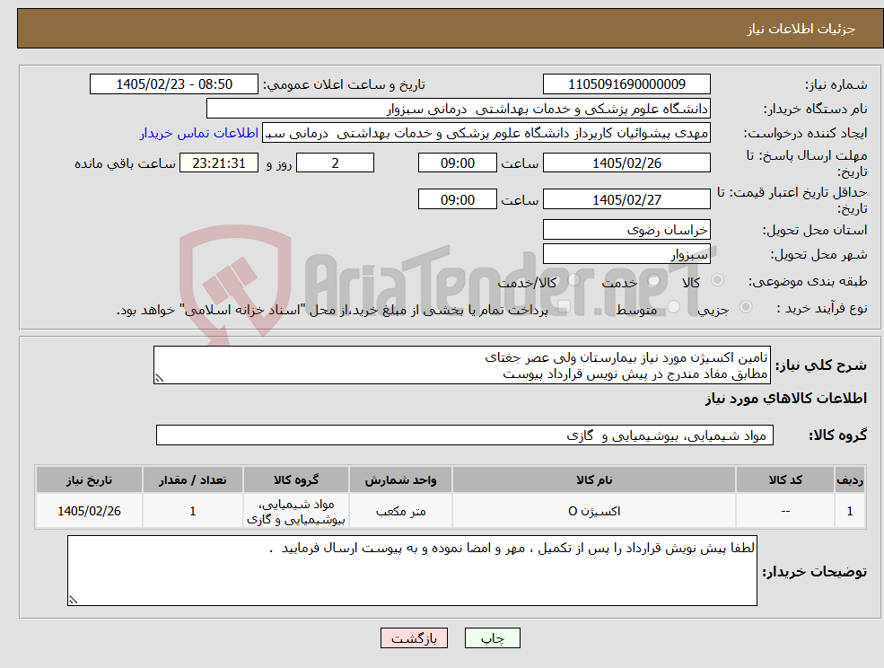Select the خدمت radio button
The image size is (884, 668).
pos(654,280)
